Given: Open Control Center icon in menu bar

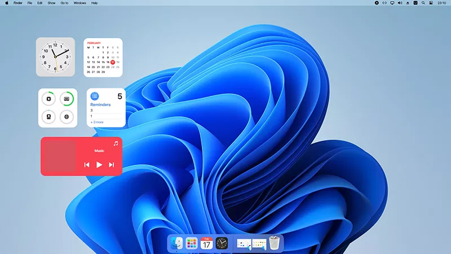Looking at the screenshot, I should (431, 3).
